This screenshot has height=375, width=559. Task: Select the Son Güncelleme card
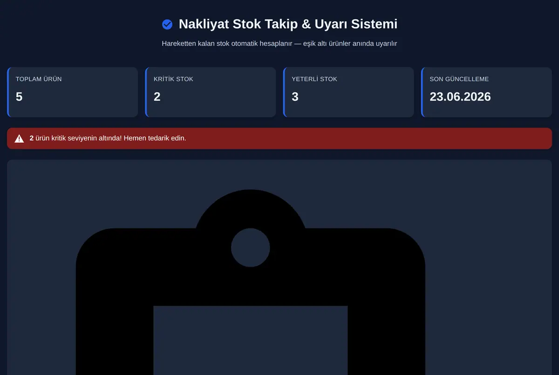[x=486, y=92]
